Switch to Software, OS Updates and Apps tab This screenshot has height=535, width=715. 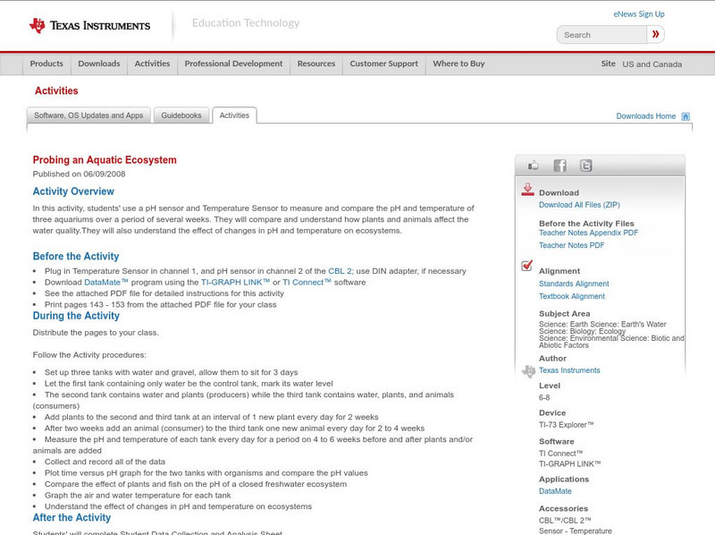(88, 115)
